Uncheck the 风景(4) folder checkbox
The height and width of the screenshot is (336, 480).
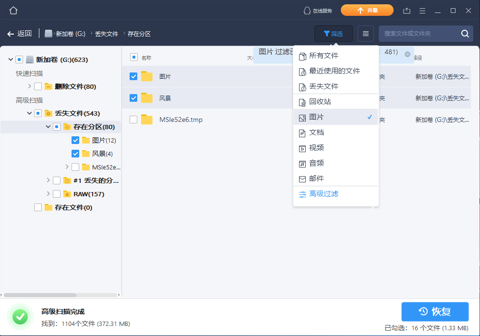tap(75, 153)
